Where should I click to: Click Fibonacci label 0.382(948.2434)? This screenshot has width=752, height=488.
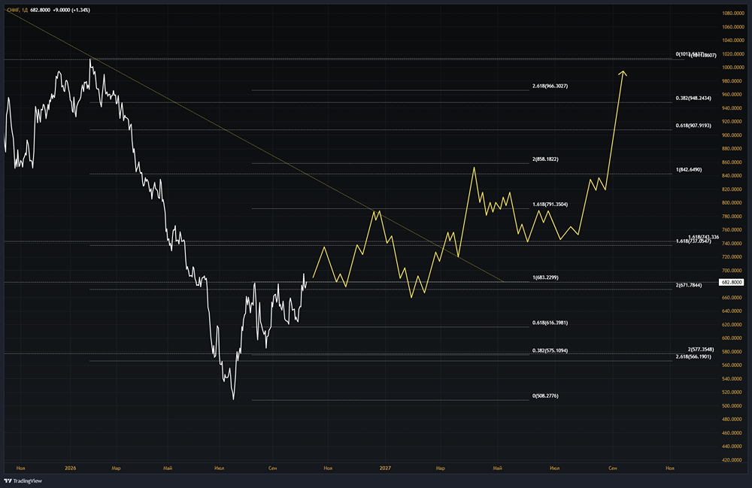(693, 99)
